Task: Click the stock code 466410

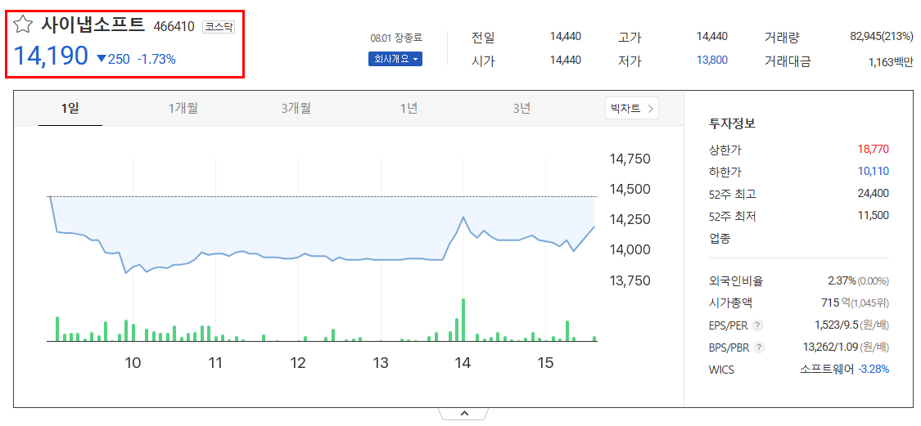Action: [x=174, y=26]
